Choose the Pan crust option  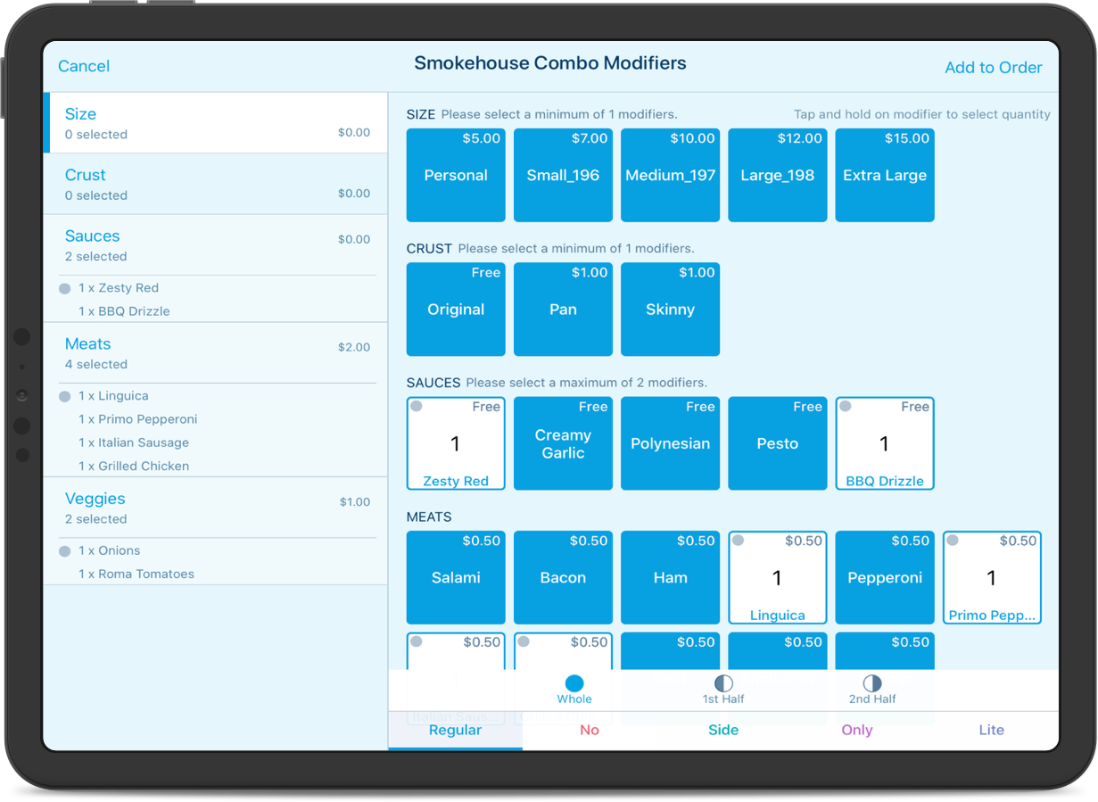pos(563,310)
